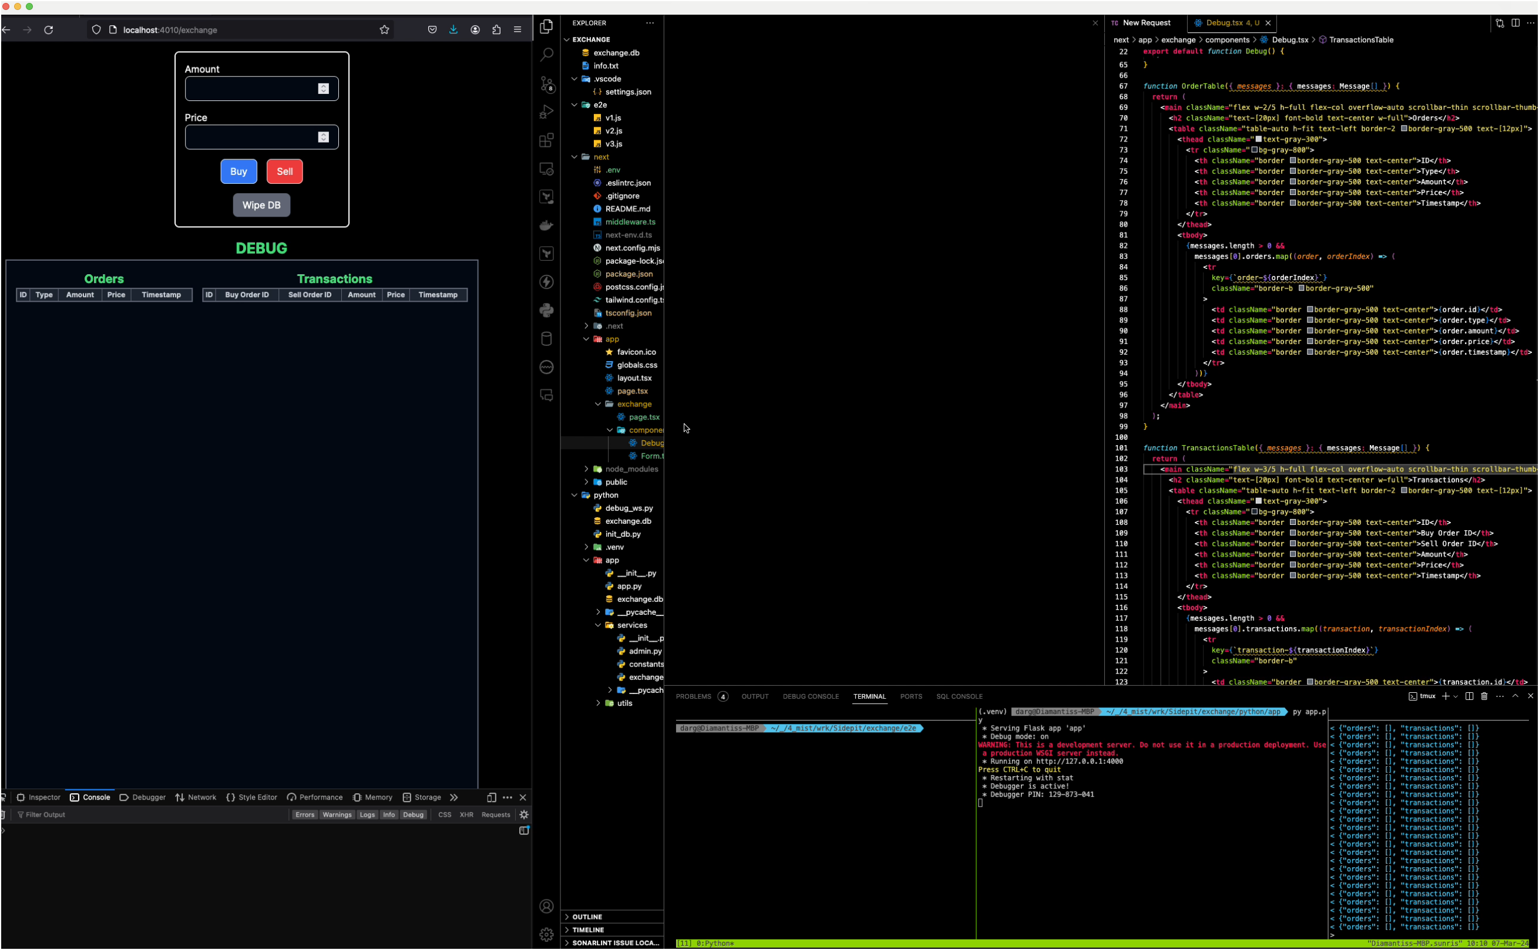The image size is (1539, 950).
Task: Open the Extensions view icon
Action: pyautogui.click(x=546, y=140)
